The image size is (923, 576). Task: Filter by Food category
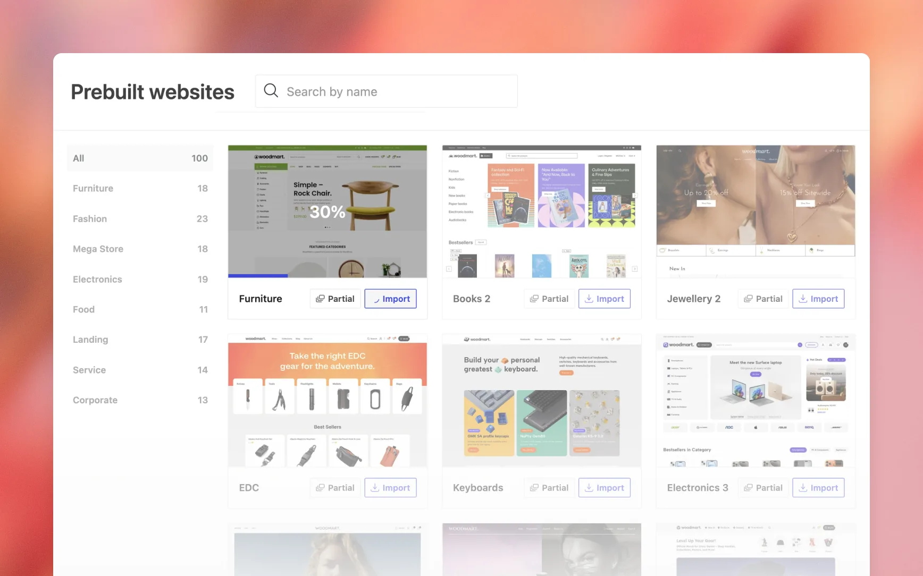(x=140, y=309)
